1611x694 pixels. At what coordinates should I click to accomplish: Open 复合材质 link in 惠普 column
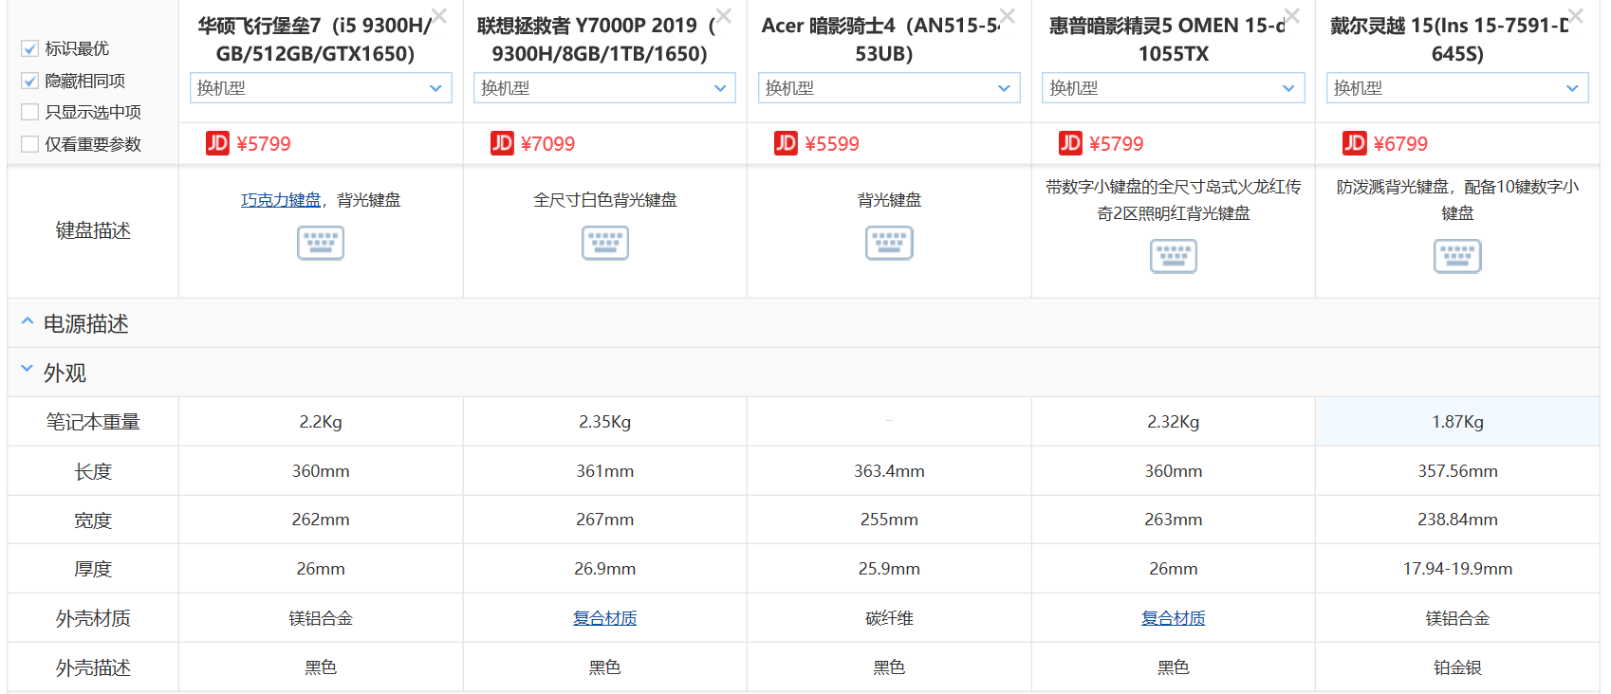click(1174, 618)
